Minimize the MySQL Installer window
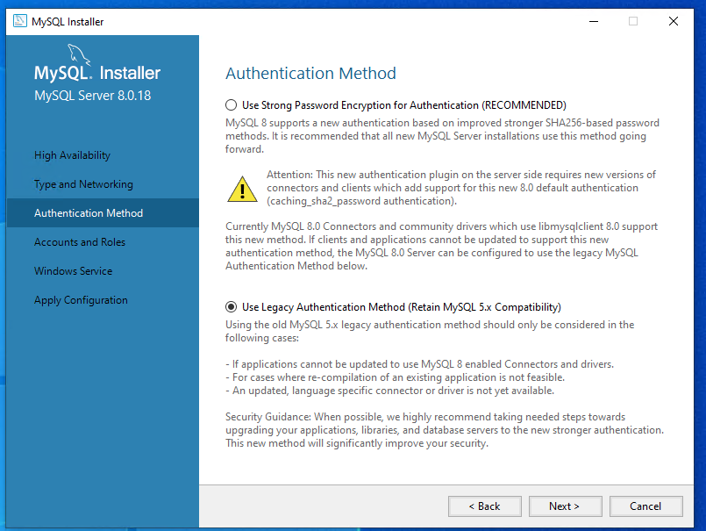Image resolution: width=706 pixels, height=531 pixels. point(593,21)
